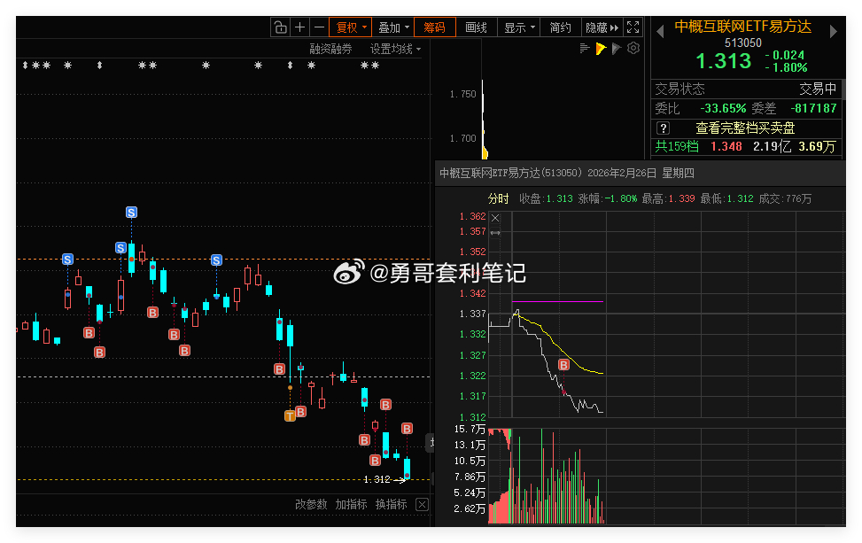Click the 最高:1.339 value in popup
The width and height of the screenshot is (862, 543).
[669, 198]
